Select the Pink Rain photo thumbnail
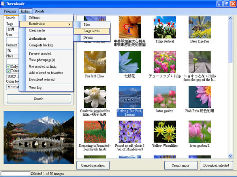The image size is (237, 177). pos(199,97)
